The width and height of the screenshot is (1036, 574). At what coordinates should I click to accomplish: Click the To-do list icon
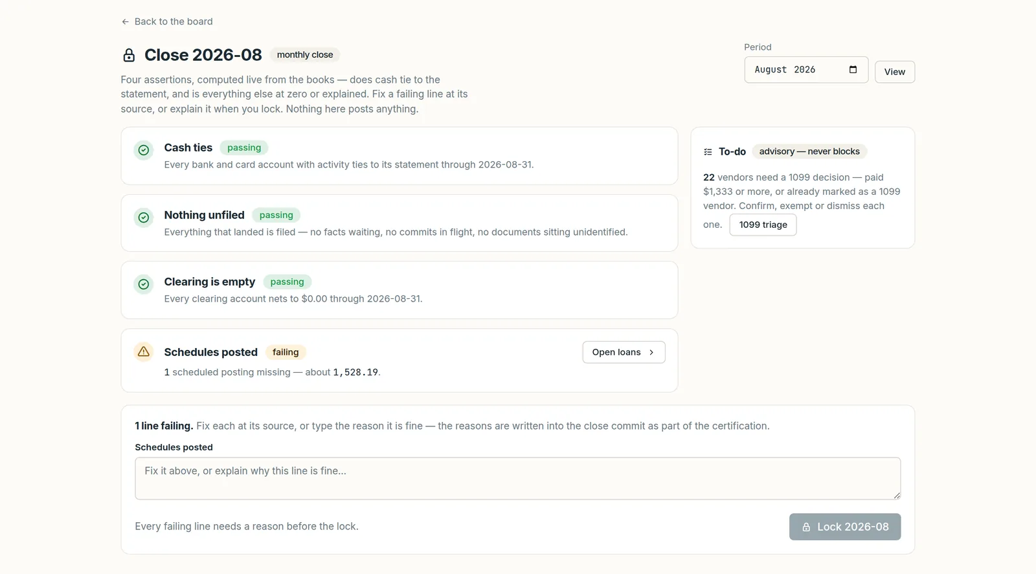pyautogui.click(x=708, y=152)
